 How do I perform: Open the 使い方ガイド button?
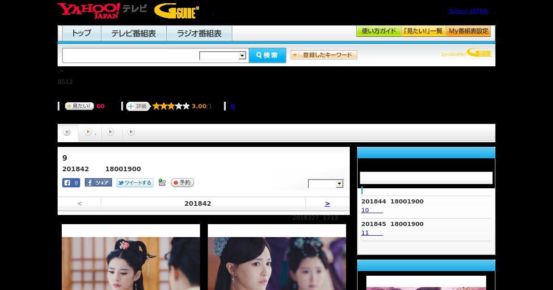379,31
